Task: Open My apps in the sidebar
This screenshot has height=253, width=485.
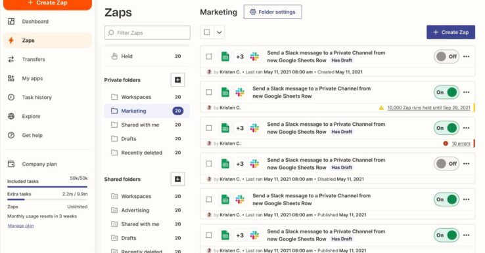Action: [x=47, y=79]
